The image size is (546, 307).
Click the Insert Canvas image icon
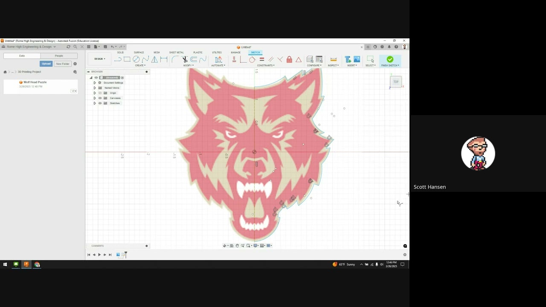[x=357, y=60]
